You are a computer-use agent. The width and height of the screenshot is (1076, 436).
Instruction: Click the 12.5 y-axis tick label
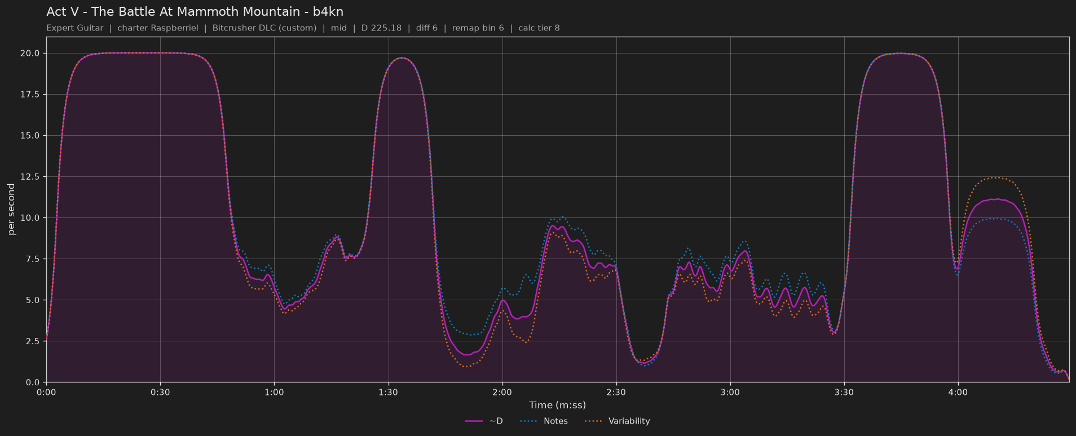point(30,177)
